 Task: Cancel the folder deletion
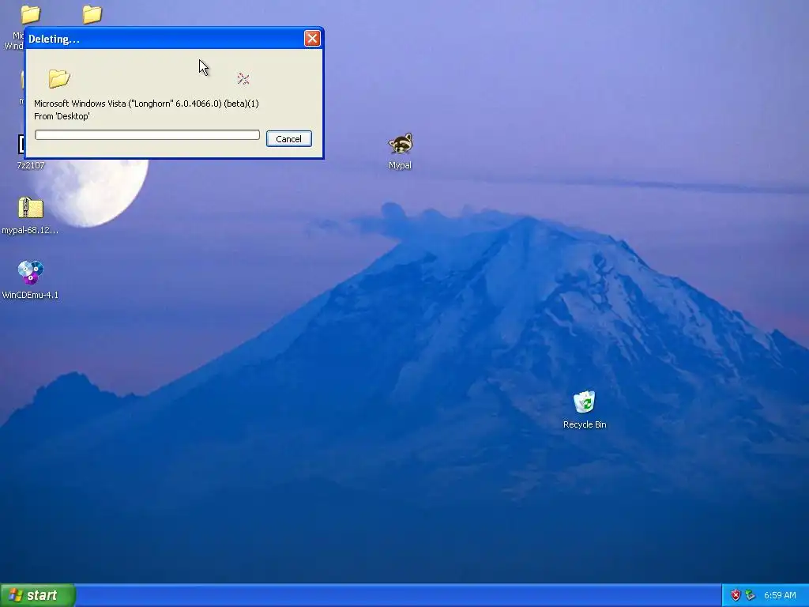point(288,139)
